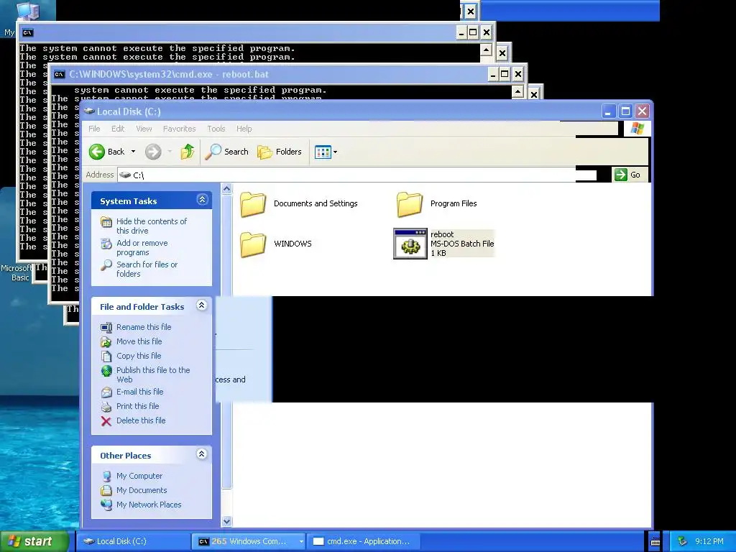Click the E-mail envelope icon

(106, 392)
